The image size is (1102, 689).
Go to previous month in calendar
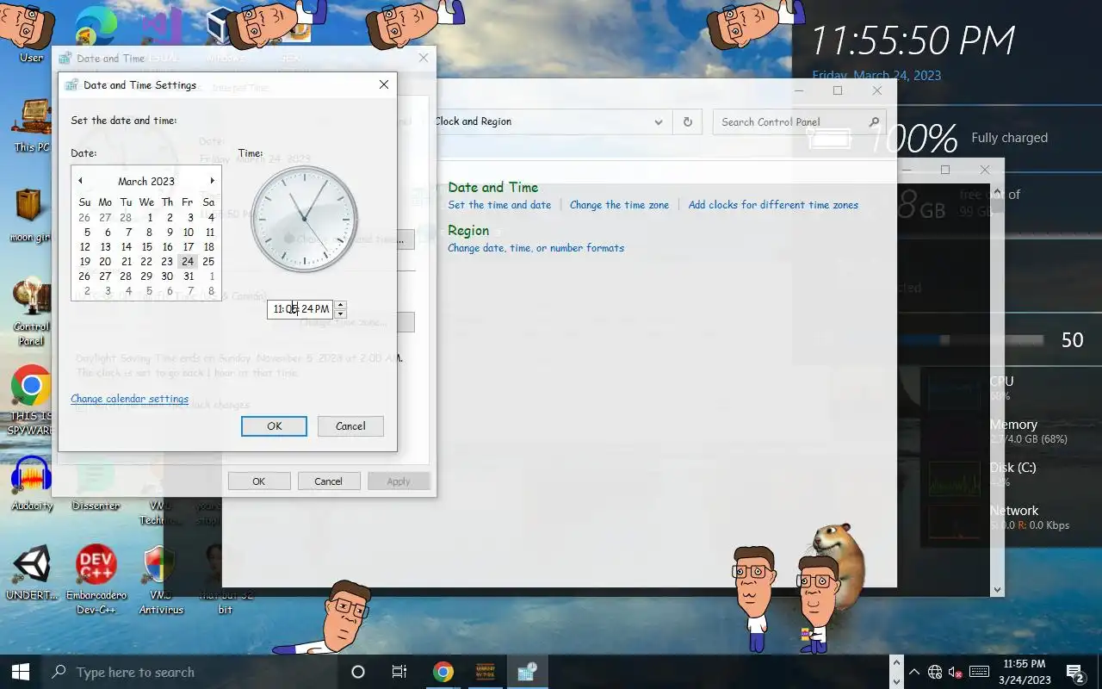click(x=80, y=181)
